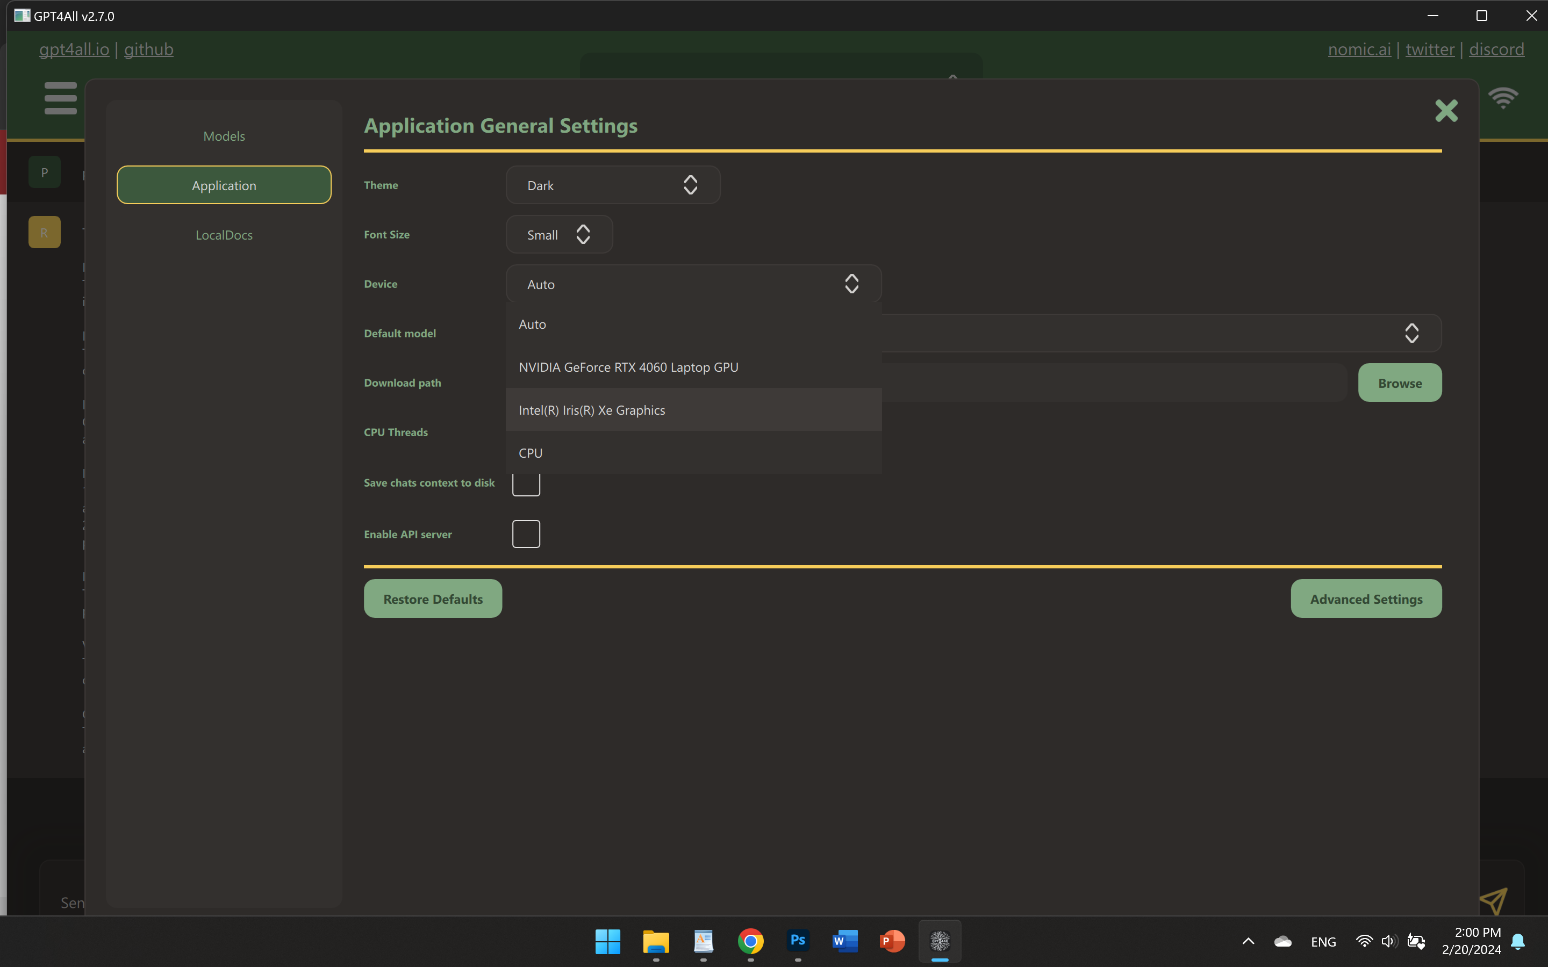Screen dimensions: 1548x967
Task: Click the Device setting label
Action: (x=381, y=283)
